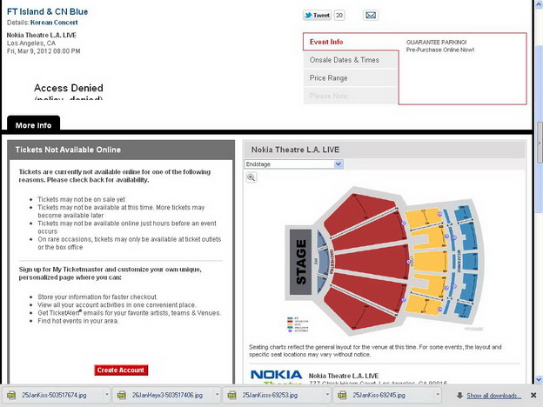This screenshot has width=543, height=407.
Task: Click the STAGE block on seating map
Action: (x=300, y=262)
